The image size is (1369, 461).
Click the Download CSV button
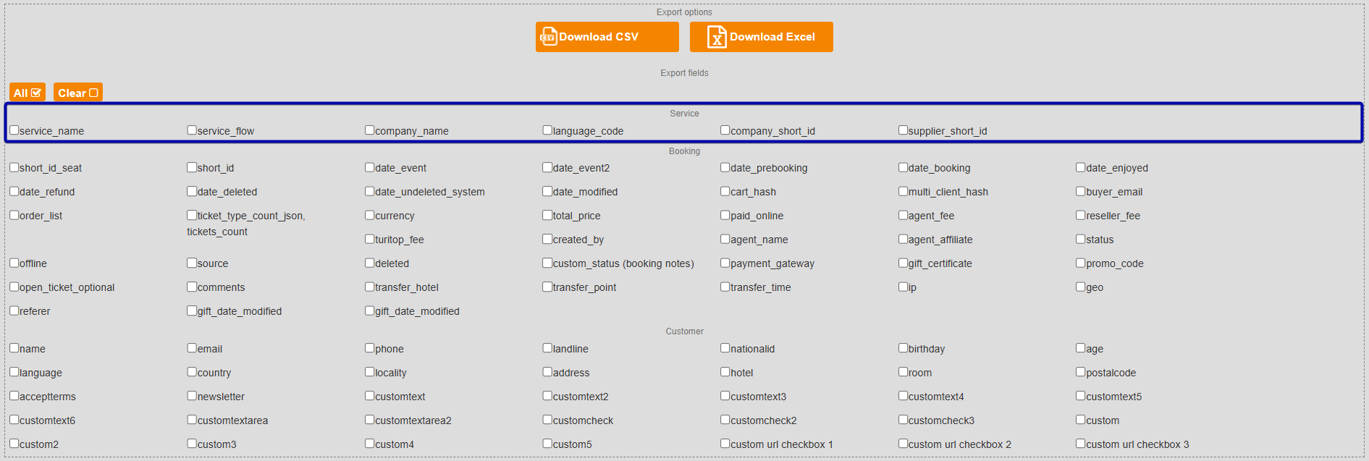(x=607, y=37)
